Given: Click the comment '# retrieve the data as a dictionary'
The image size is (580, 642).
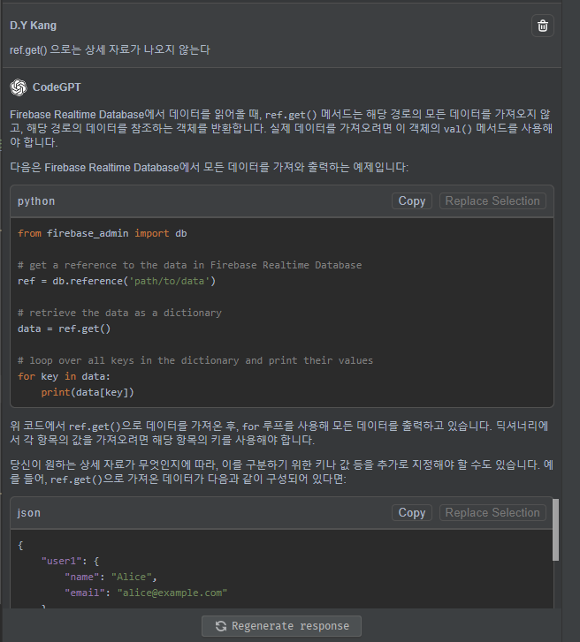Looking at the screenshot, I should pyautogui.click(x=119, y=313).
